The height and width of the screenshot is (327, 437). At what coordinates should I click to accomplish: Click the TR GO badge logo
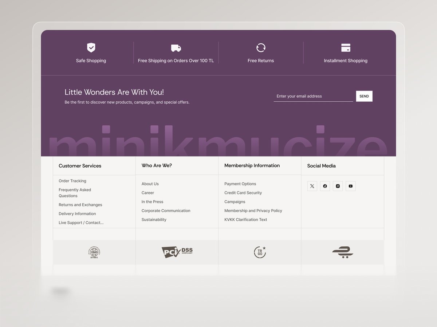(260, 252)
